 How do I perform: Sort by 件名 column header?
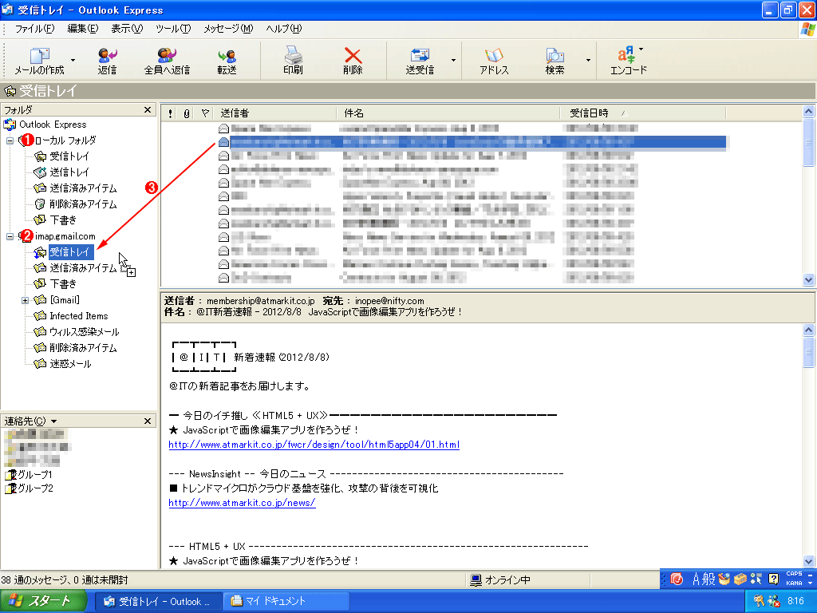click(x=448, y=113)
